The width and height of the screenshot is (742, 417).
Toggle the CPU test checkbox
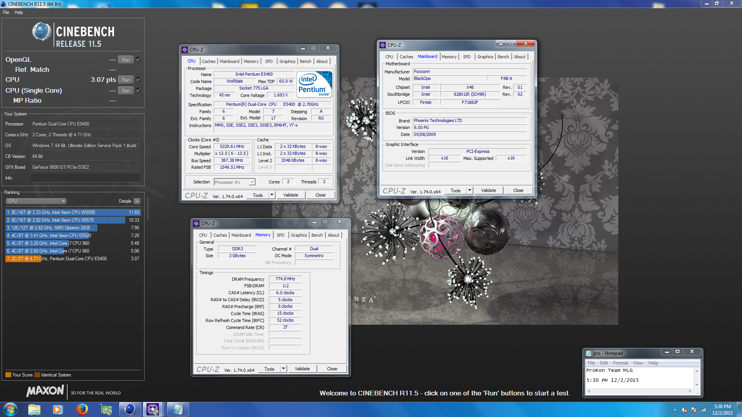coord(138,80)
